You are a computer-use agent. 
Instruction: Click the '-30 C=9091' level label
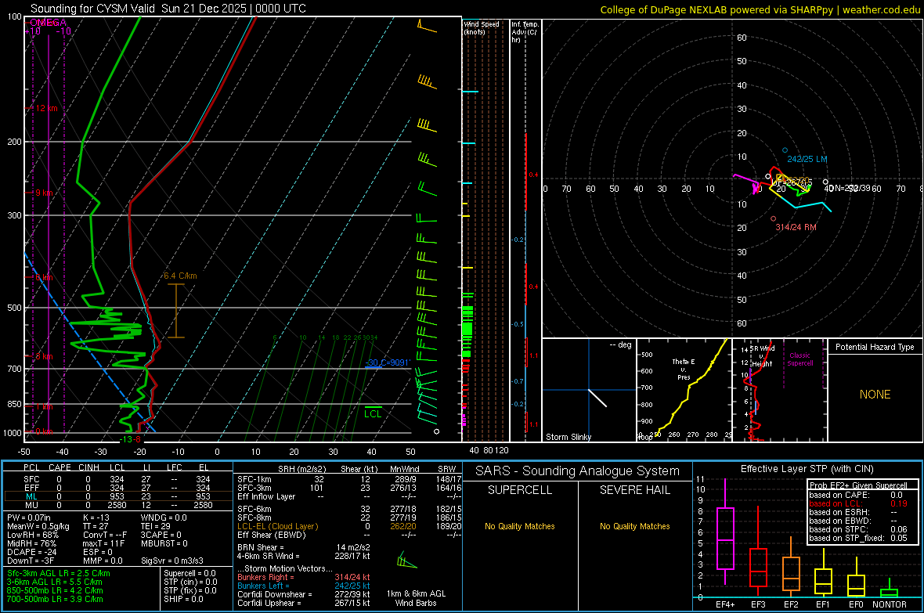point(387,362)
